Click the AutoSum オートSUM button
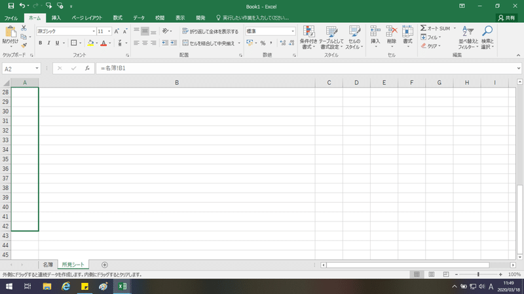 click(435, 28)
